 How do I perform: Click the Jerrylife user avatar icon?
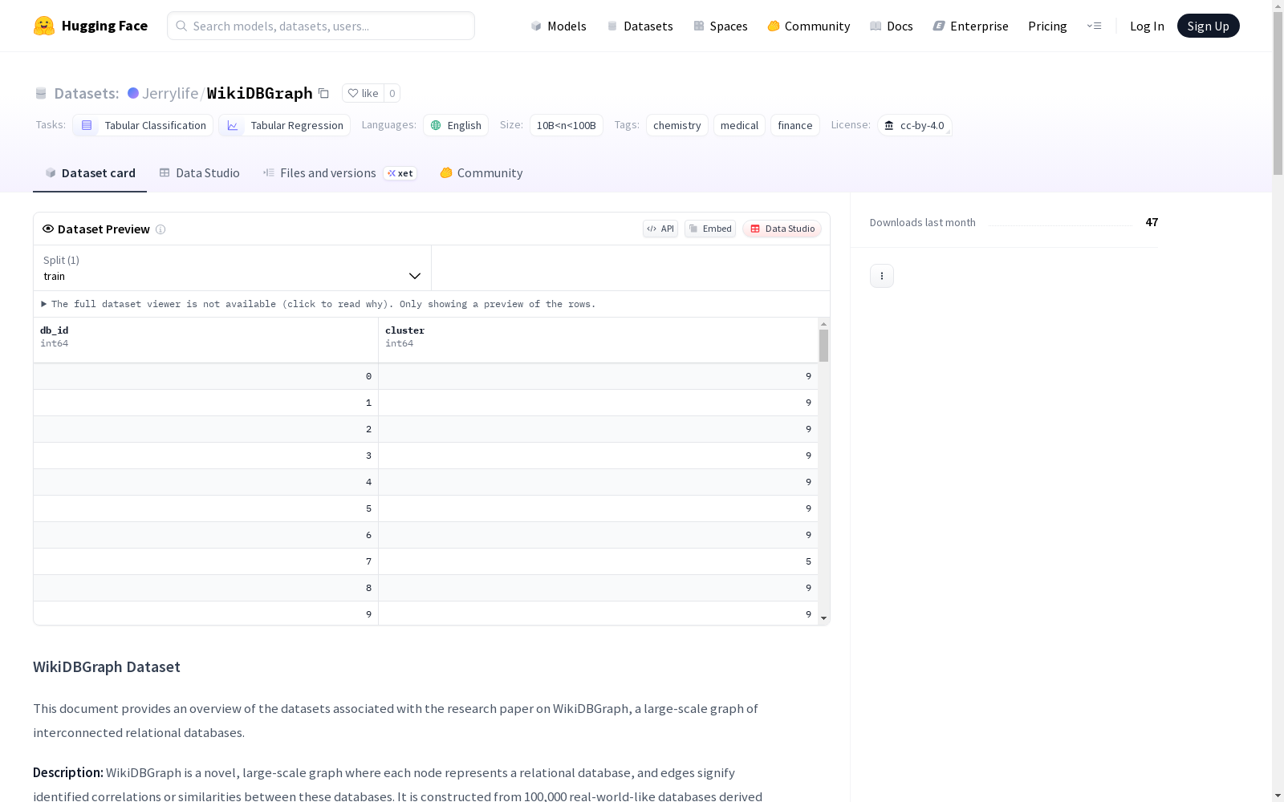pos(133,93)
